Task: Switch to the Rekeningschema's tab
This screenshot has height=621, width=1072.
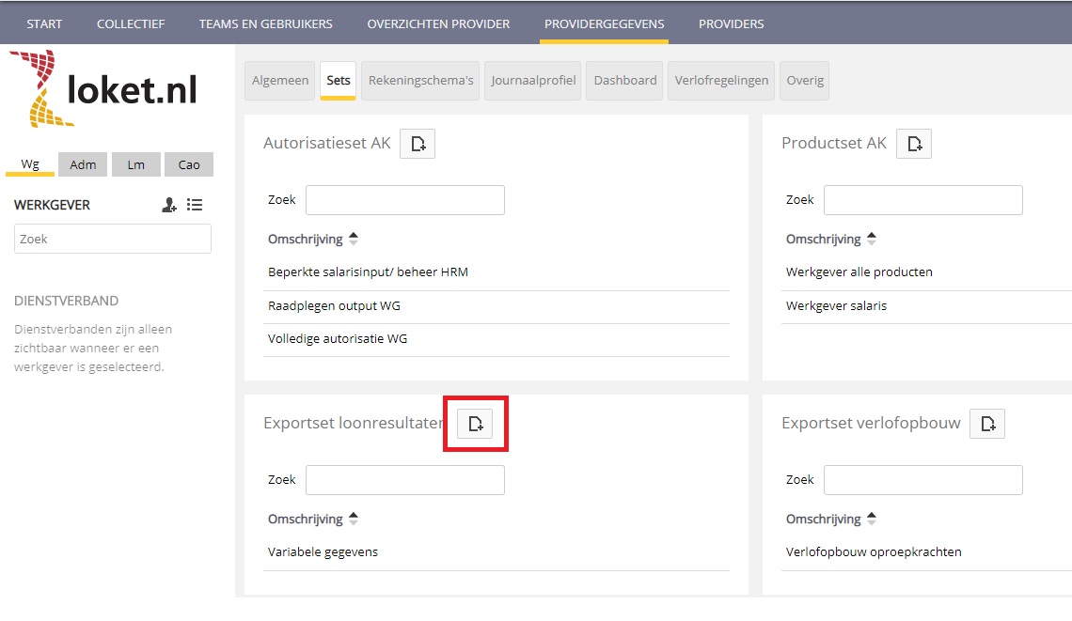Action: pos(420,80)
